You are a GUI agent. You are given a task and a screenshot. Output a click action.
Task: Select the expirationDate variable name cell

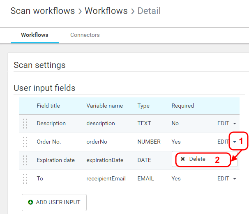pos(105,160)
